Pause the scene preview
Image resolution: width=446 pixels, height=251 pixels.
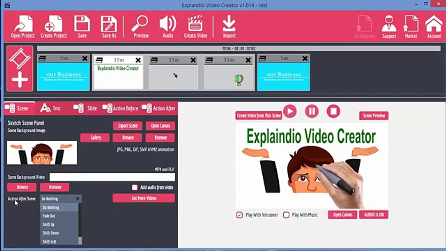click(x=312, y=111)
